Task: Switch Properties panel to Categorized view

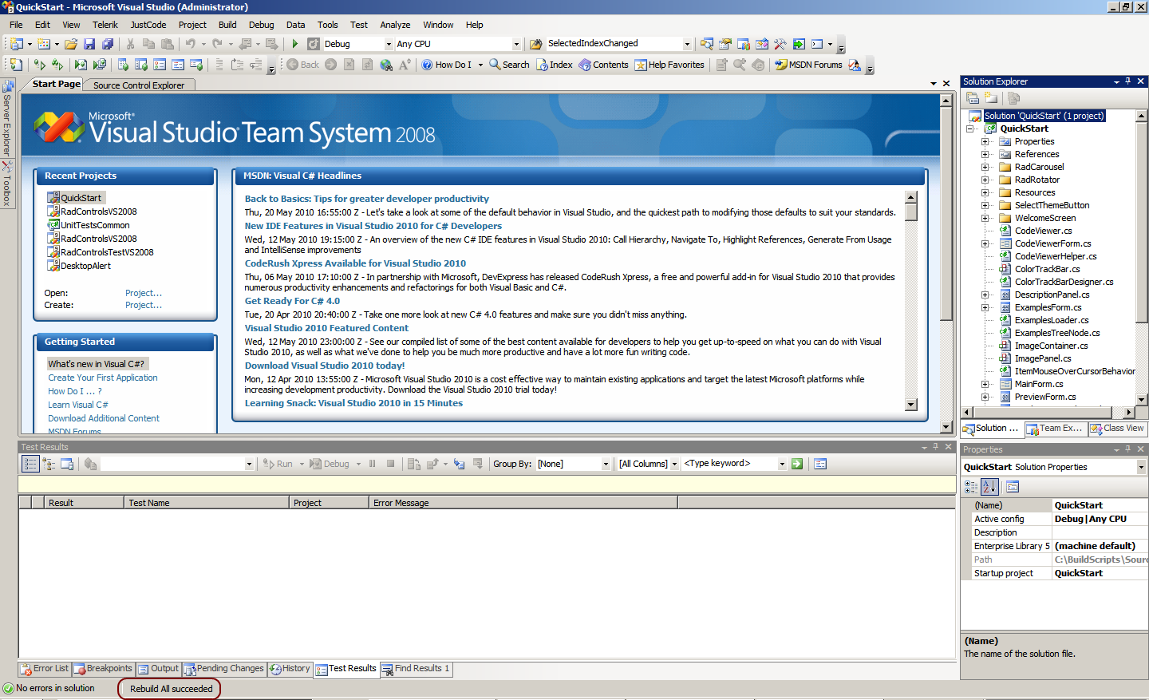Action: (971, 486)
